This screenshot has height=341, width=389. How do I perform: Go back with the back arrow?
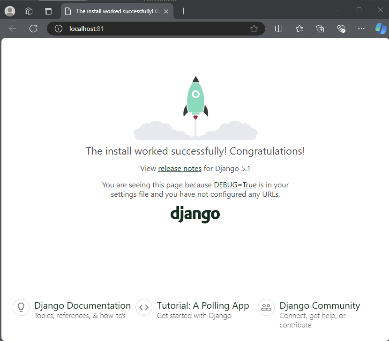[x=12, y=29]
